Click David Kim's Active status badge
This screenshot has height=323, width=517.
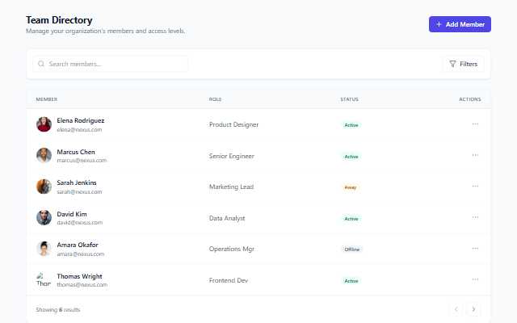click(351, 219)
